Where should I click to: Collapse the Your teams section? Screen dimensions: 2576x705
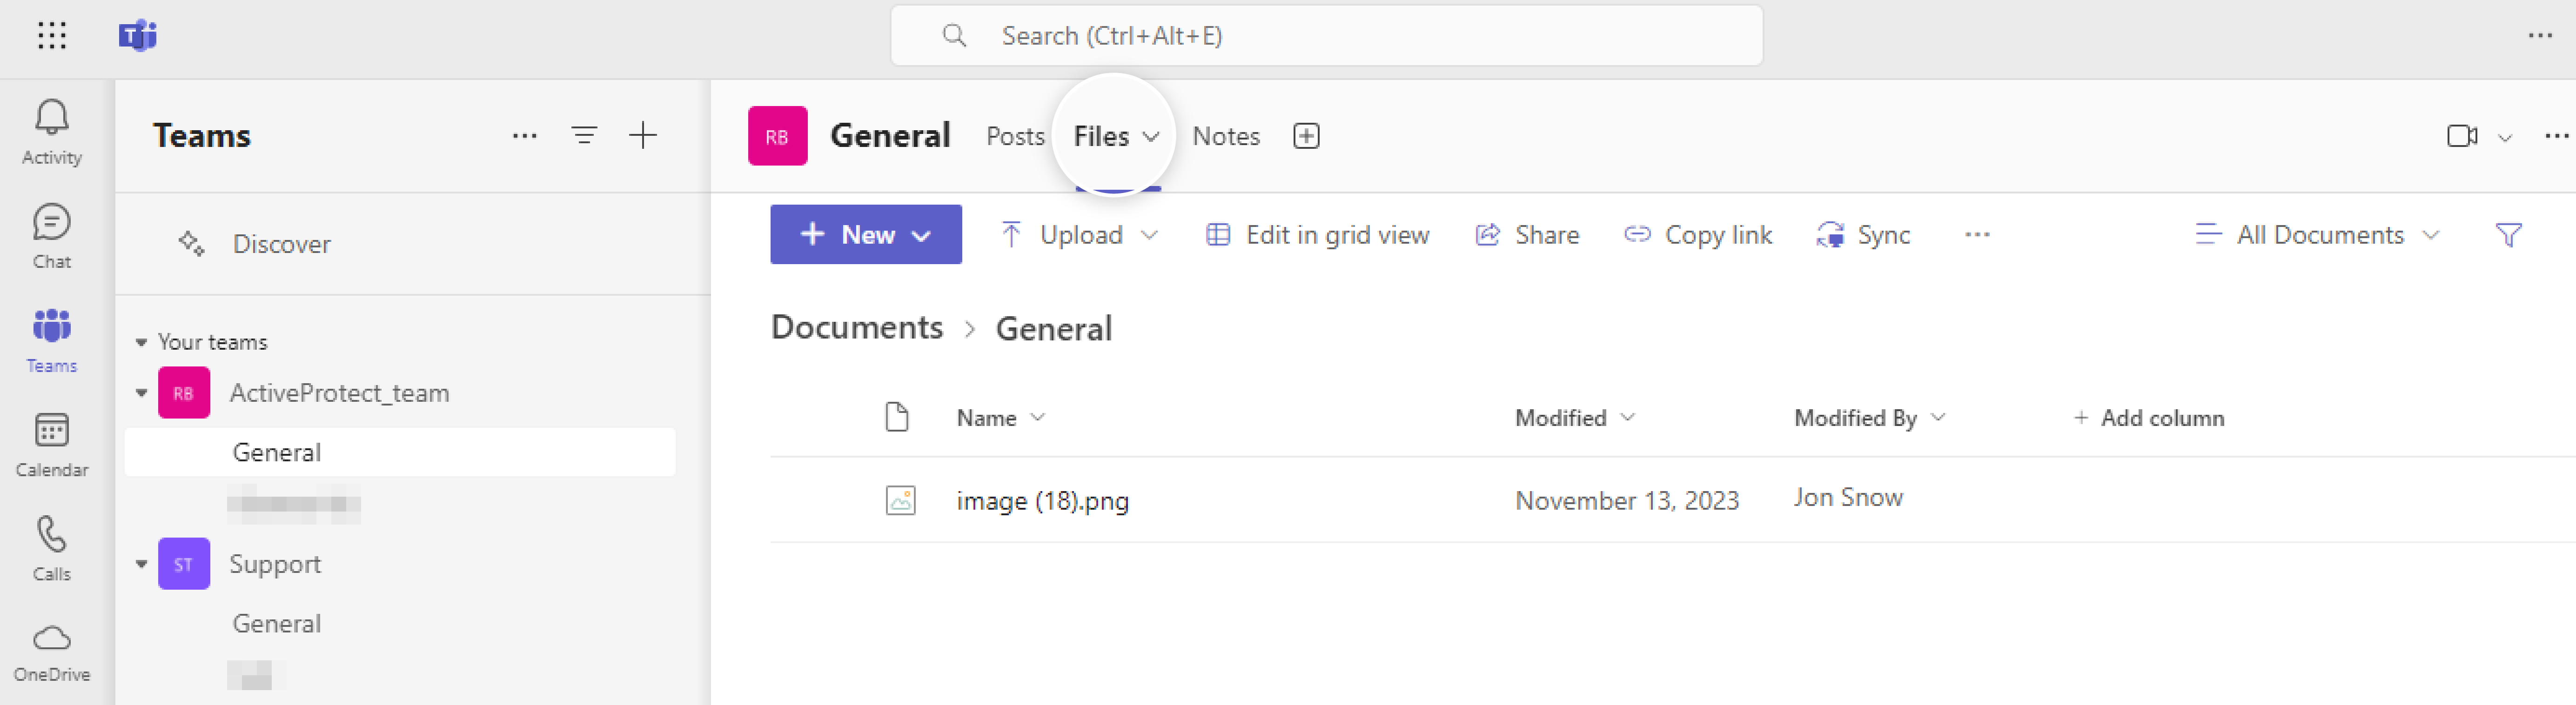coord(141,342)
